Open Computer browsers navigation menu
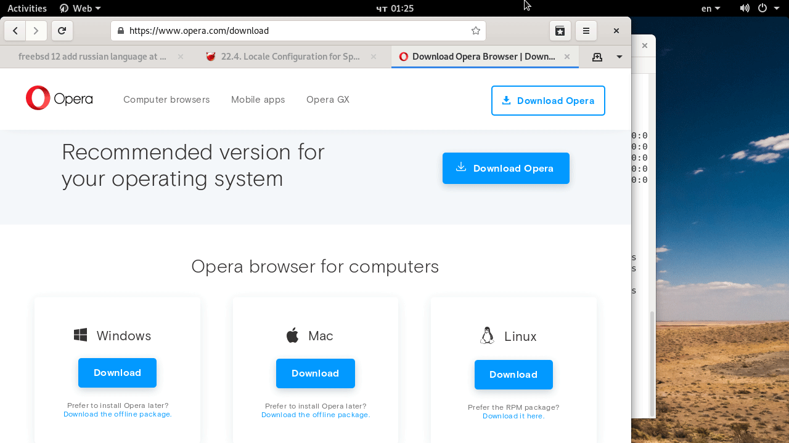Viewport: 789px width, 443px height. [x=166, y=100]
